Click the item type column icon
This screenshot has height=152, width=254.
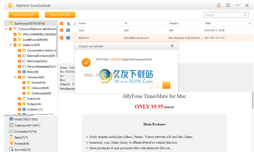69,23
